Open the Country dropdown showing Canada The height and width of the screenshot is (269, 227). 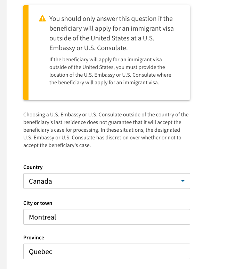(107, 181)
